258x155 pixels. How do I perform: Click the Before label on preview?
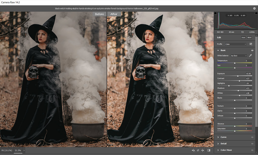pyautogui.click(x=99, y=14)
